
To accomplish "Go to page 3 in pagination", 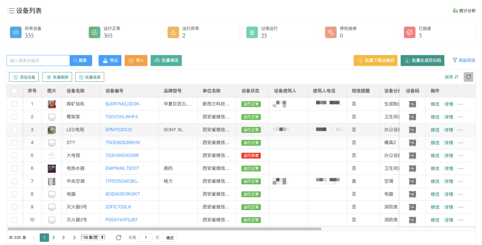I will click(x=63, y=237).
